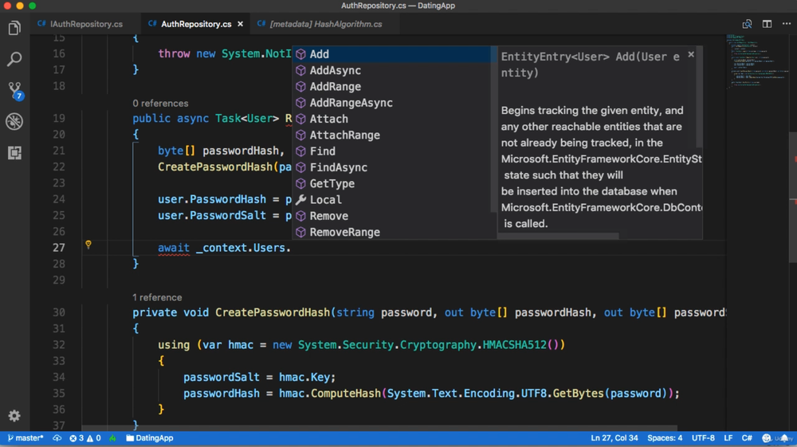The height and width of the screenshot is (447, 797).
Task: Close the Add method documentation popup
Action: (691, 55)
